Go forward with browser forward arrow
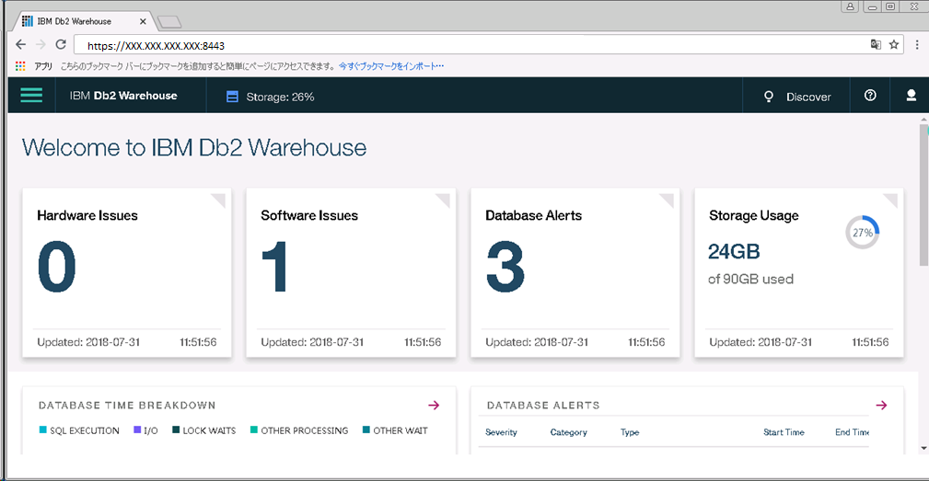Viewport: 929px width, 481px height. 41,44
